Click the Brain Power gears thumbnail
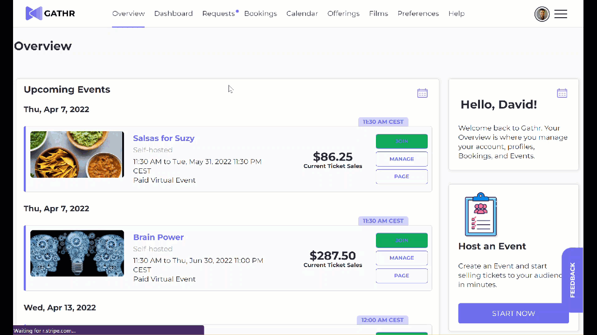597x335 pixels. click(77, 254)
